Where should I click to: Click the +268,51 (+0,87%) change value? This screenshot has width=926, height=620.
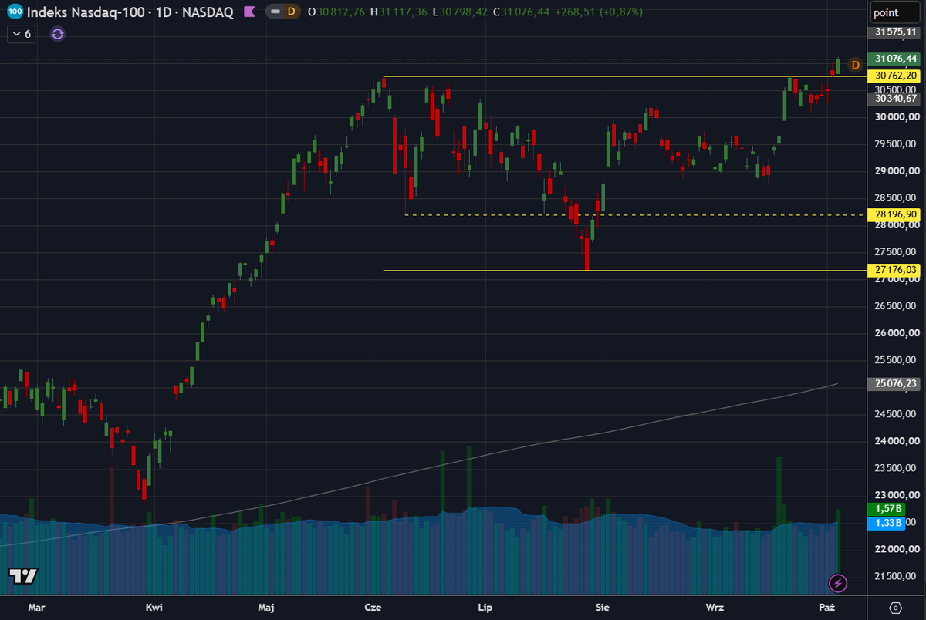click(599, 12)
